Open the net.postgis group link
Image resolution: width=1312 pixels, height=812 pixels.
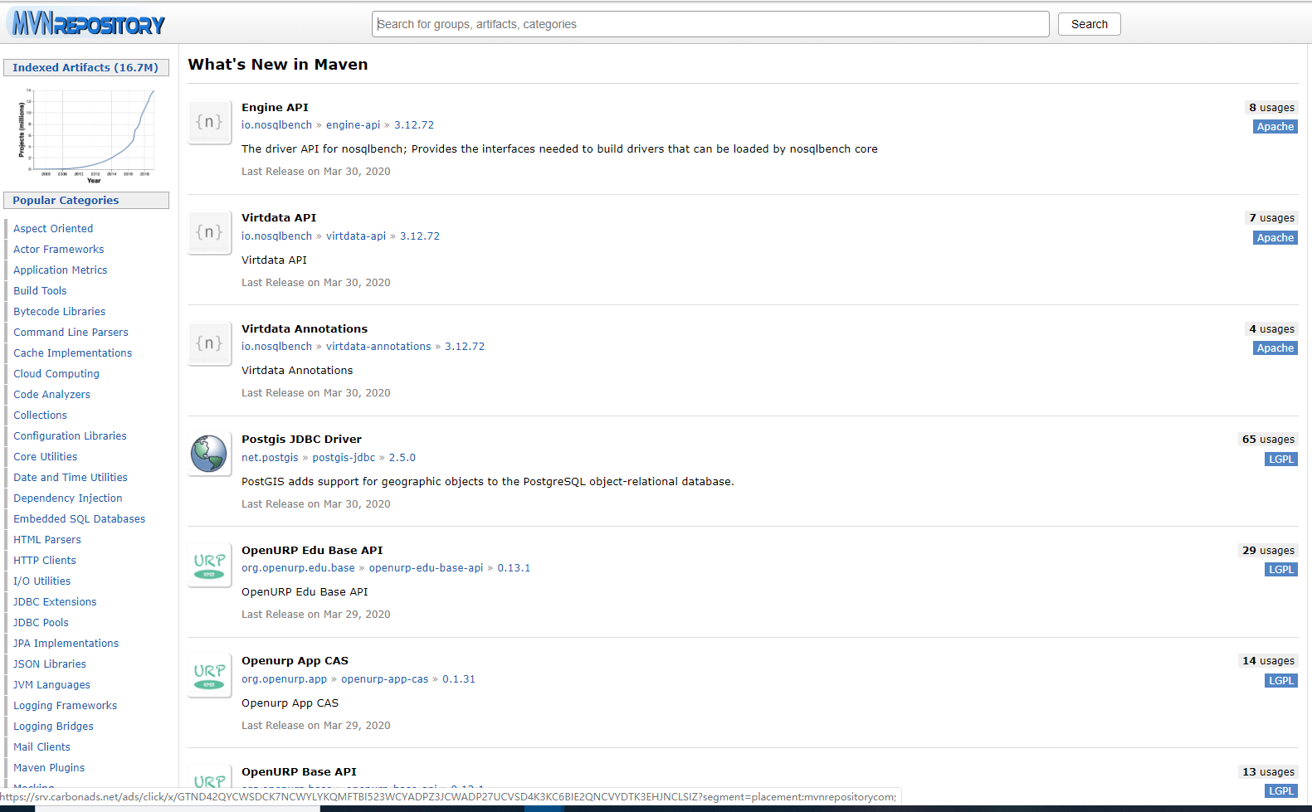270,458
